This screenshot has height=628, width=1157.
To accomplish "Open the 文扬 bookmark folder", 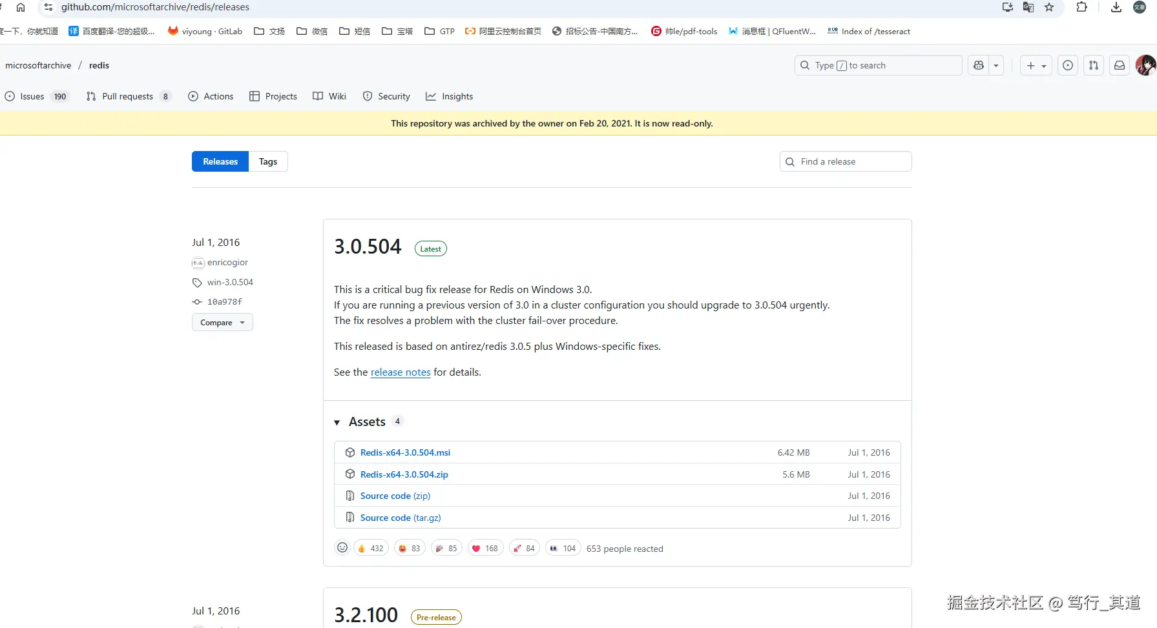I will (269, 31).
